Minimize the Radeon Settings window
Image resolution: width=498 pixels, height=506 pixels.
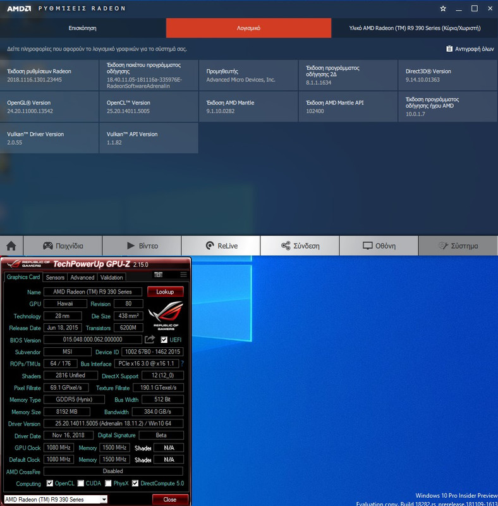pos(459,9)
